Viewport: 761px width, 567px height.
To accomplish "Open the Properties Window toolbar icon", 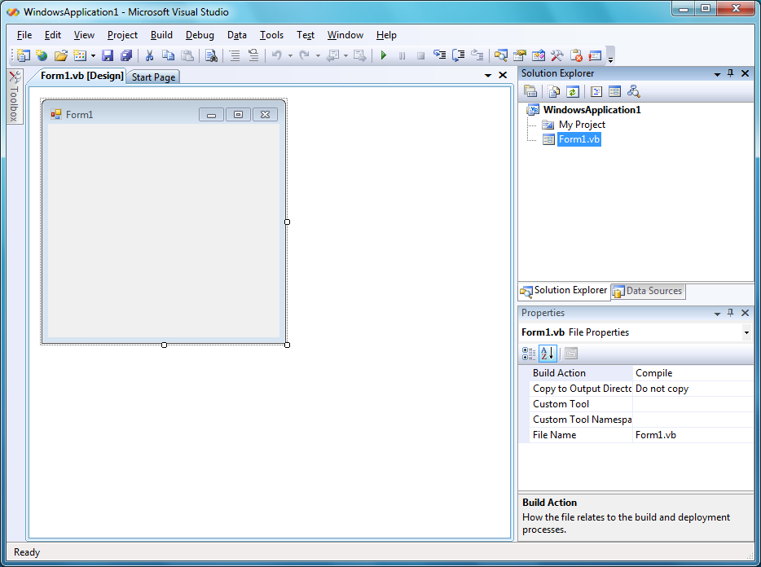I will click(x=520, y=55).
